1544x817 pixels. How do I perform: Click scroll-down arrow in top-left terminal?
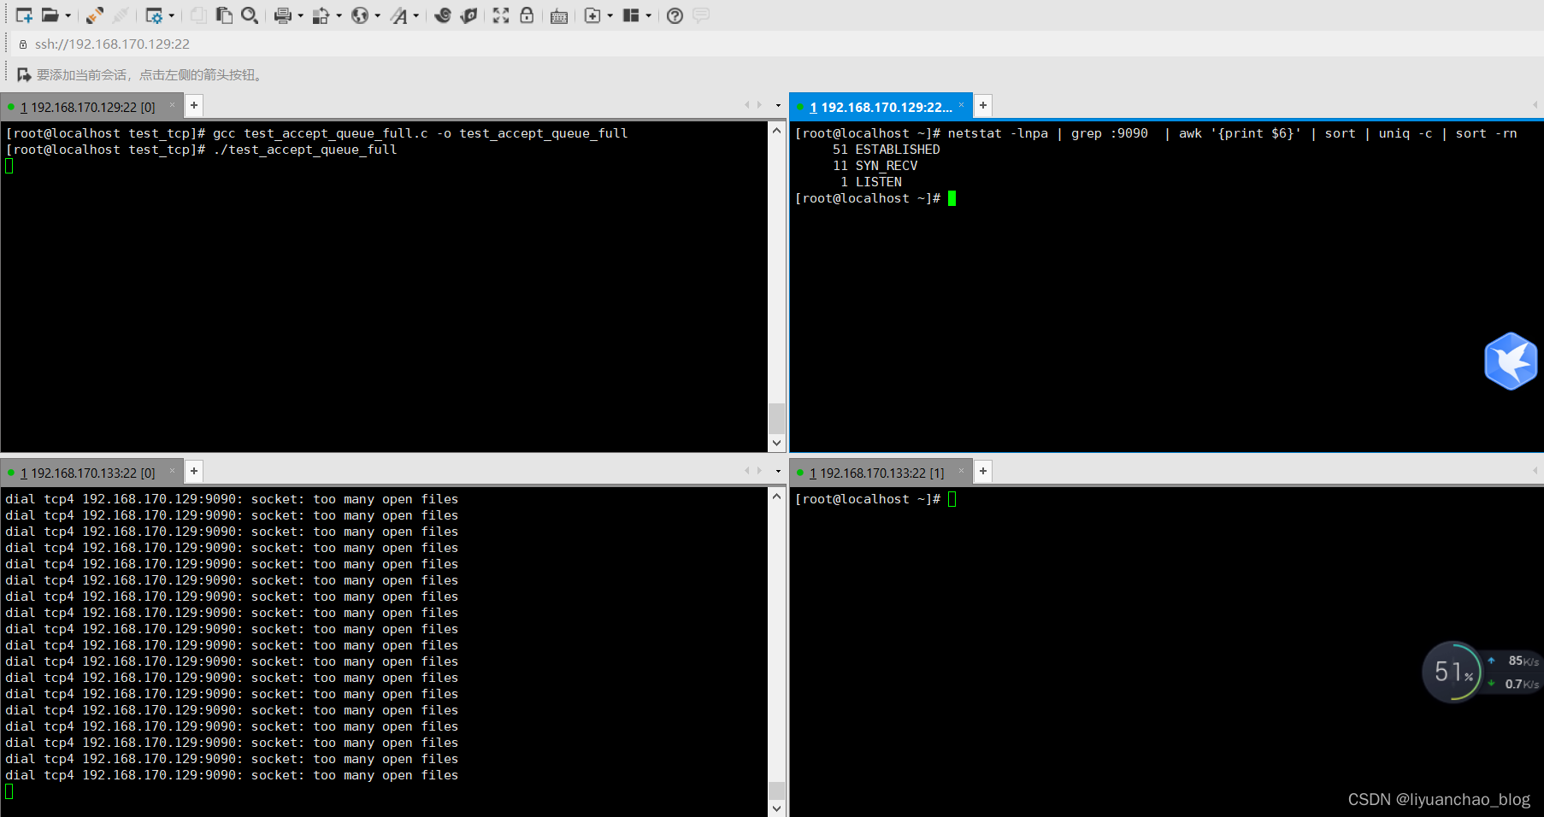pos(776,443)
